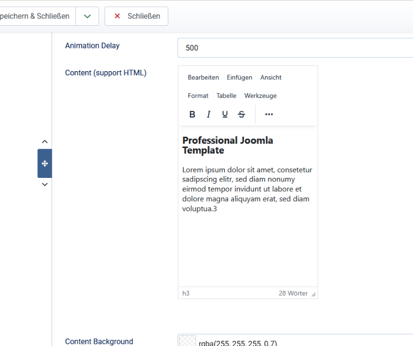
Task: Open the Tabelle menu
Action: tap(226, 96)
